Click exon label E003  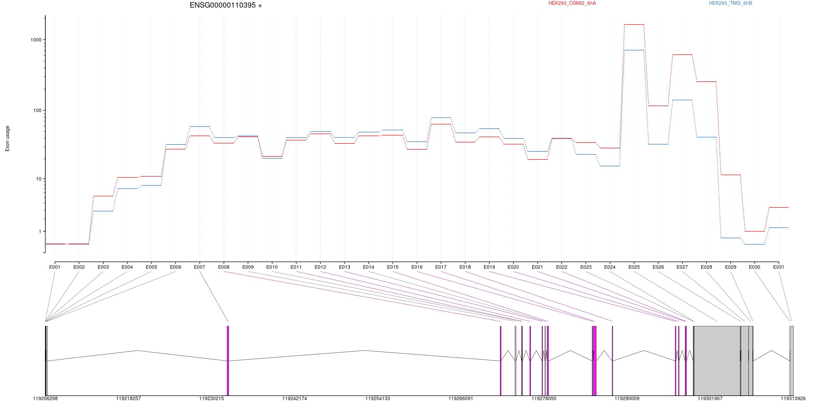click(x=103, y=267)
